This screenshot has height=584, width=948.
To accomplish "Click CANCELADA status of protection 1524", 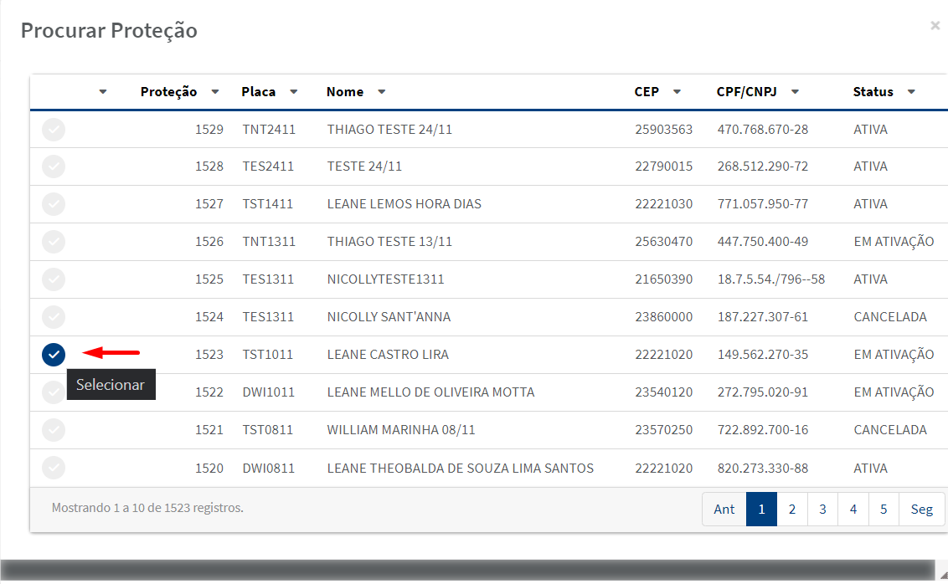I will coord(890,317).
